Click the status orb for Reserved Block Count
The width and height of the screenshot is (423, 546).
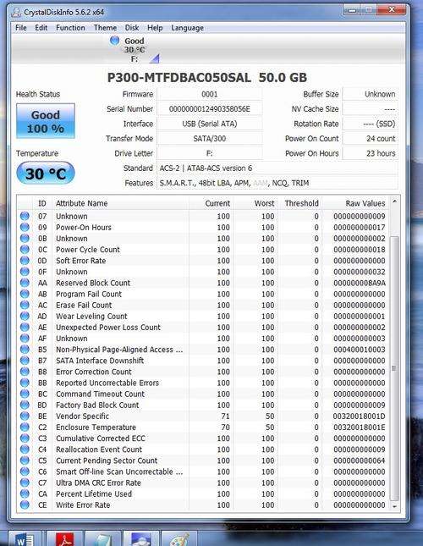coord(25,283)
